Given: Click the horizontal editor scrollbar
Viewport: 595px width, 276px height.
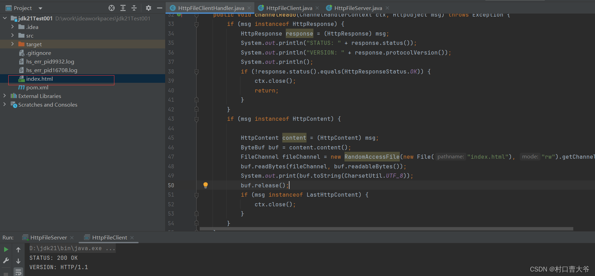Looking at the screenshot, I should click(x=386, y=229).
